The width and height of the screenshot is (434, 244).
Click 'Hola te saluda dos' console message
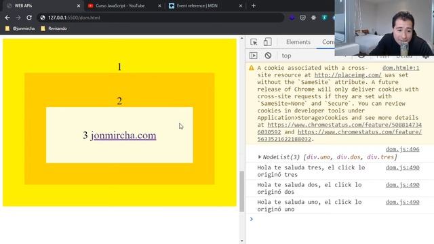tap(309, 188)
